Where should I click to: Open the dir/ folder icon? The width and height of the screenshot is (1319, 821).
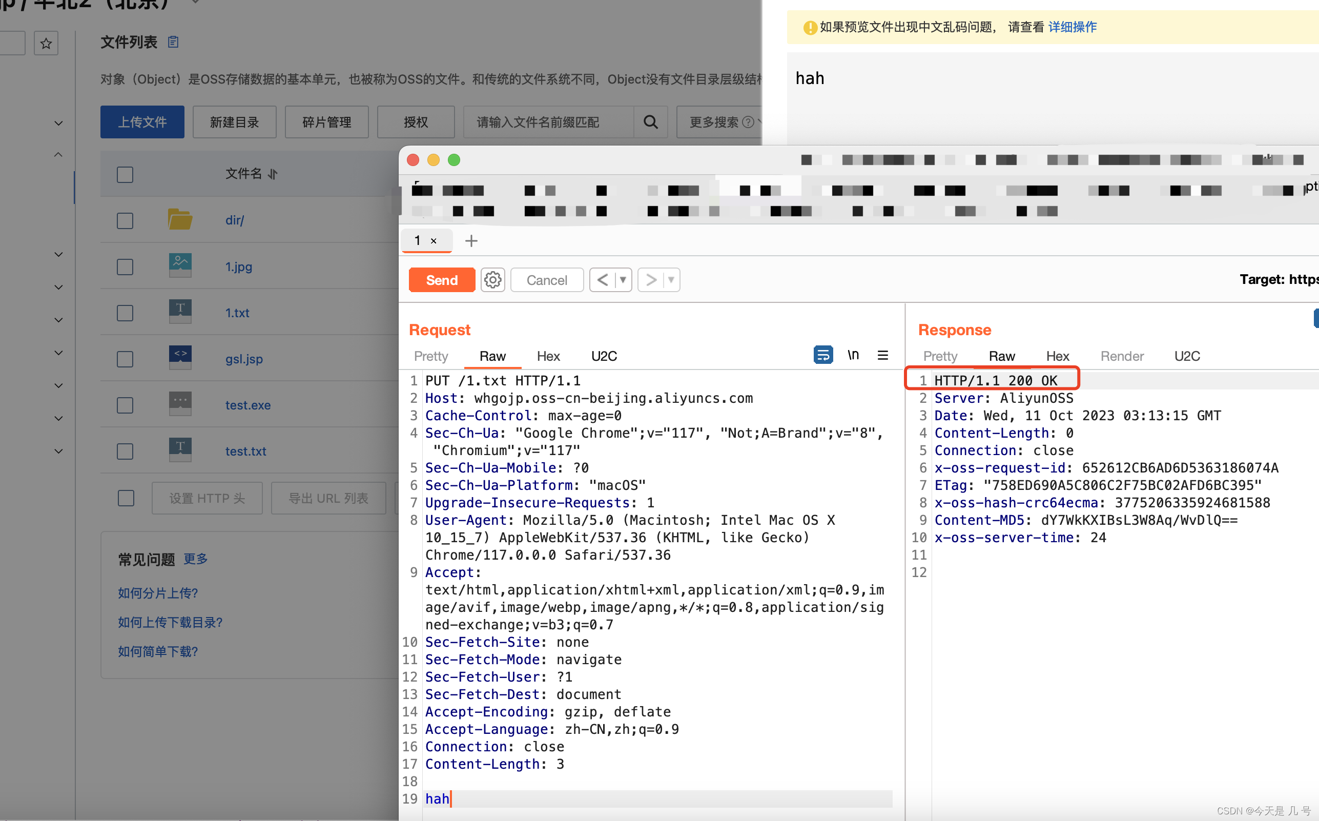(x=180, y=219)
